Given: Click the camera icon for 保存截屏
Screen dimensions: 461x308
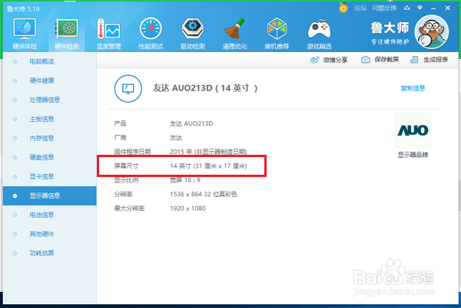Looking at the screenshot, I should pyautogui.click(x=366, y=60).
